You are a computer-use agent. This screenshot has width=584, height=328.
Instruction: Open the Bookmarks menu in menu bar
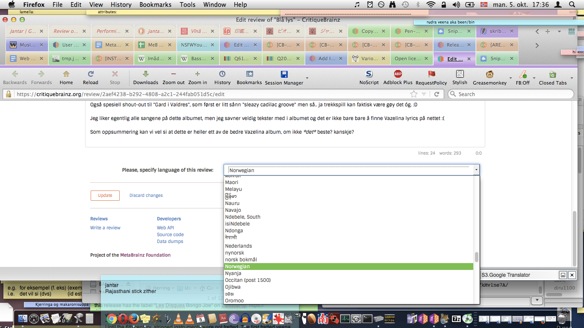pos(155,5)
